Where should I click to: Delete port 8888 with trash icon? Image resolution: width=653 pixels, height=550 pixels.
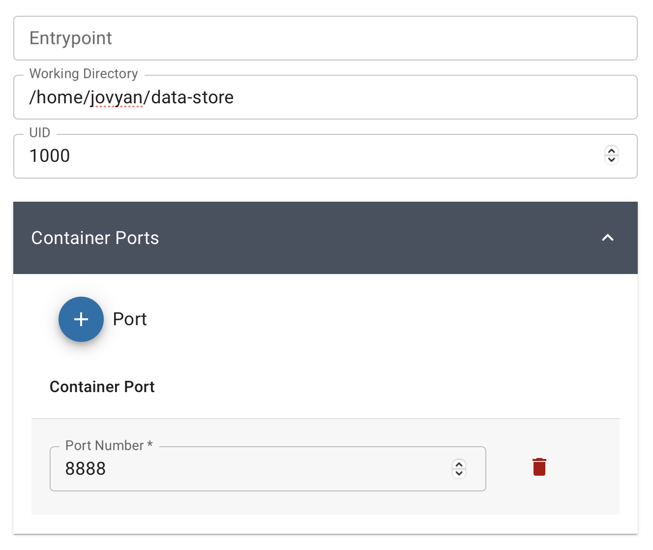[x=539, y=467]
